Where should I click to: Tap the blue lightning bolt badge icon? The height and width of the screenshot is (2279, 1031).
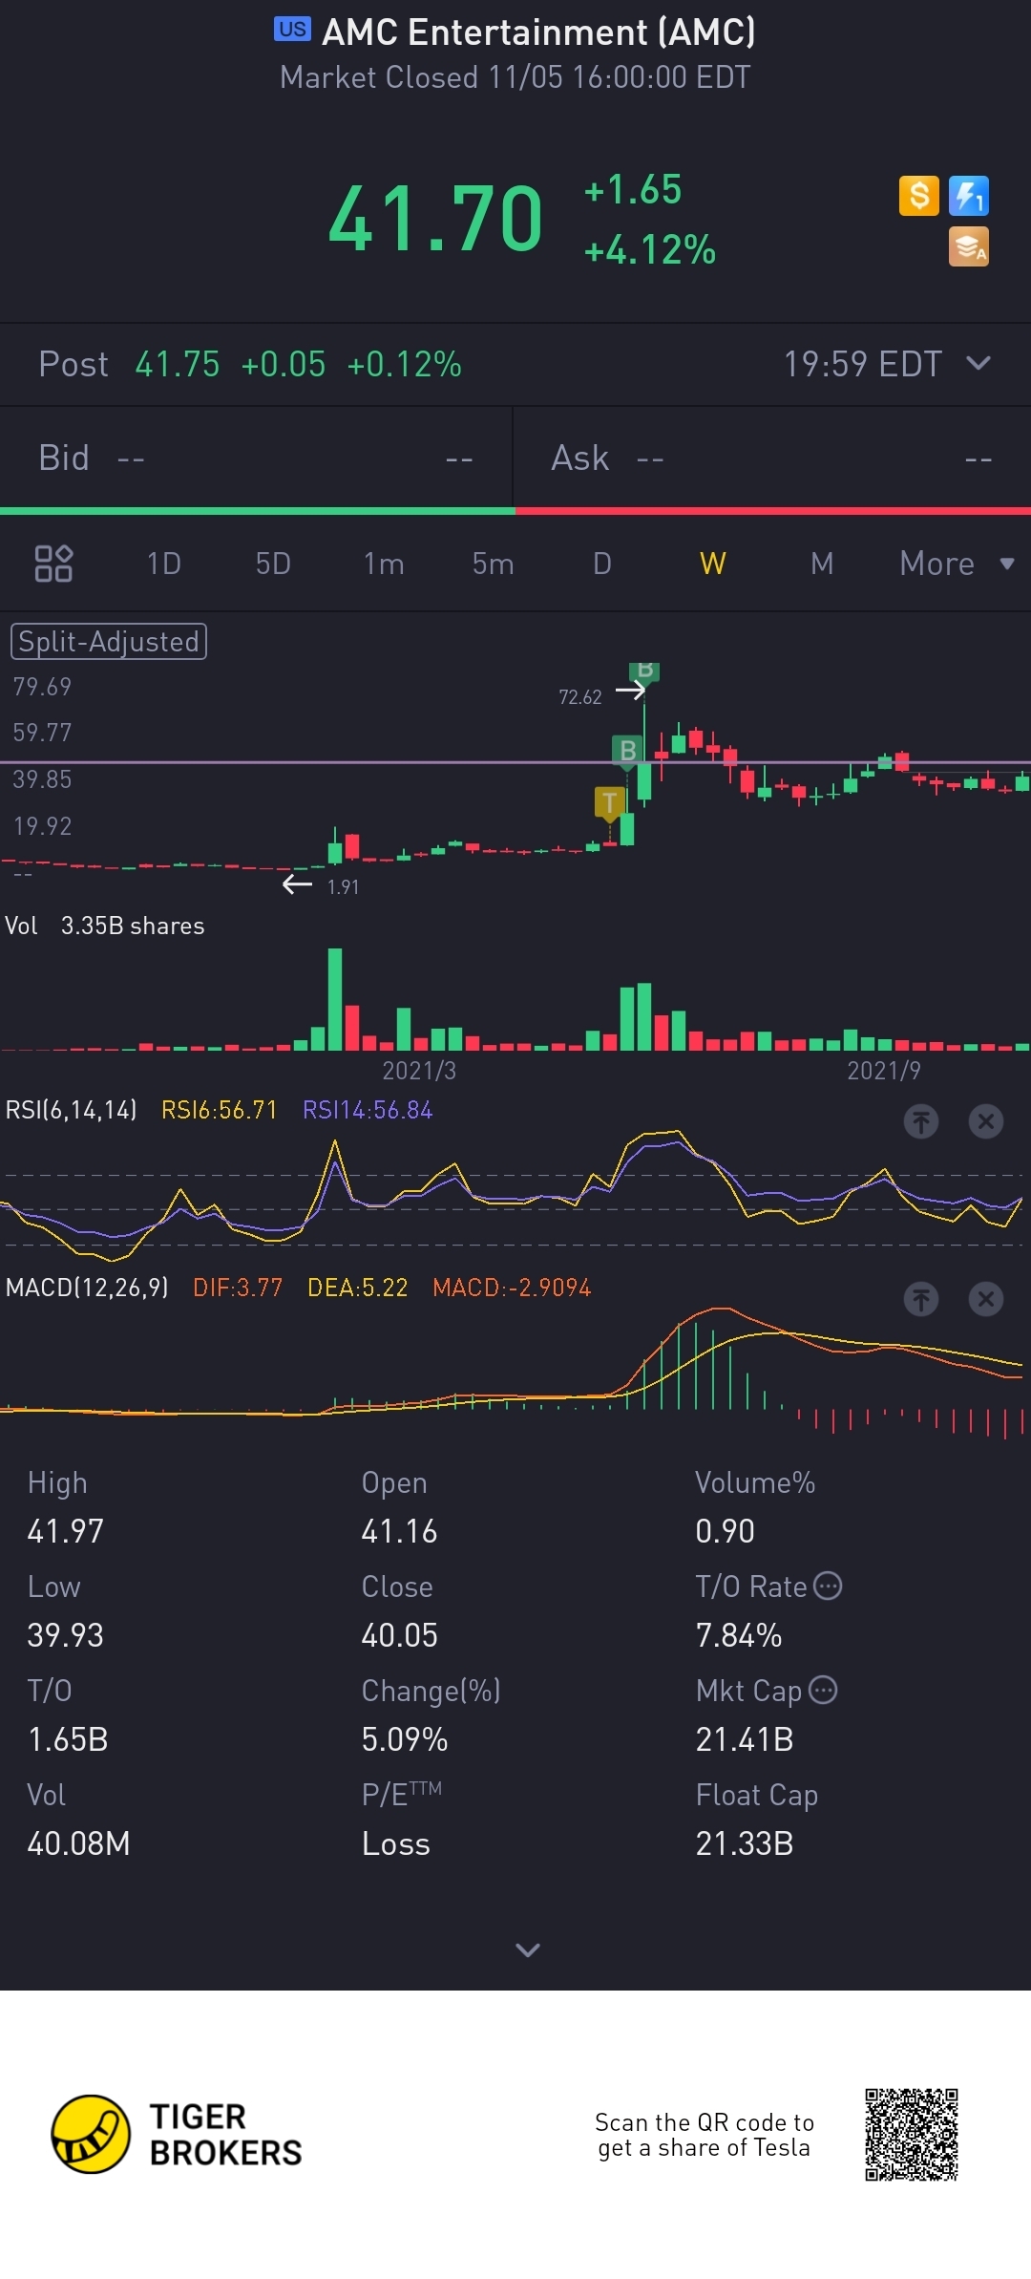click(x=969, y=196)
